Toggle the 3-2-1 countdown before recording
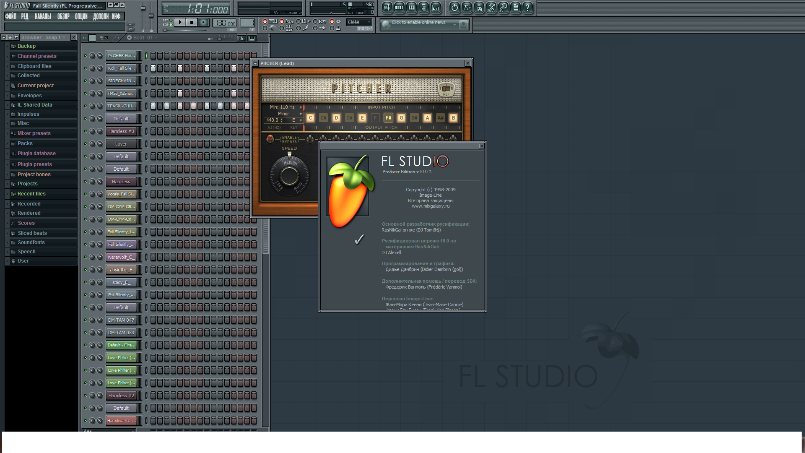Screen dimensions: 805x453 [x=282, y=21]
